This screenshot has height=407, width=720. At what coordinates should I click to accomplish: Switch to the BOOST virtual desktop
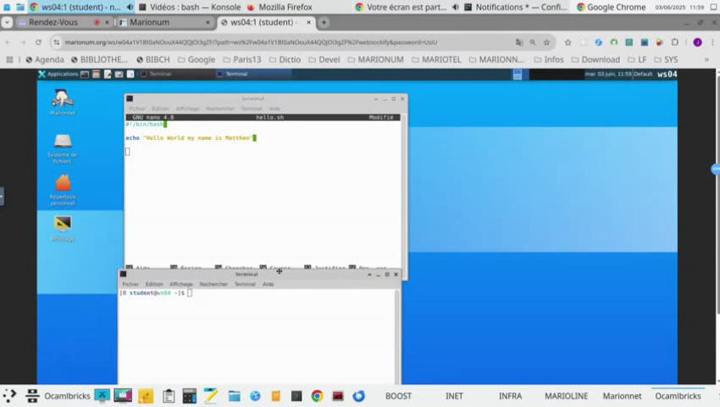(399, 396)
